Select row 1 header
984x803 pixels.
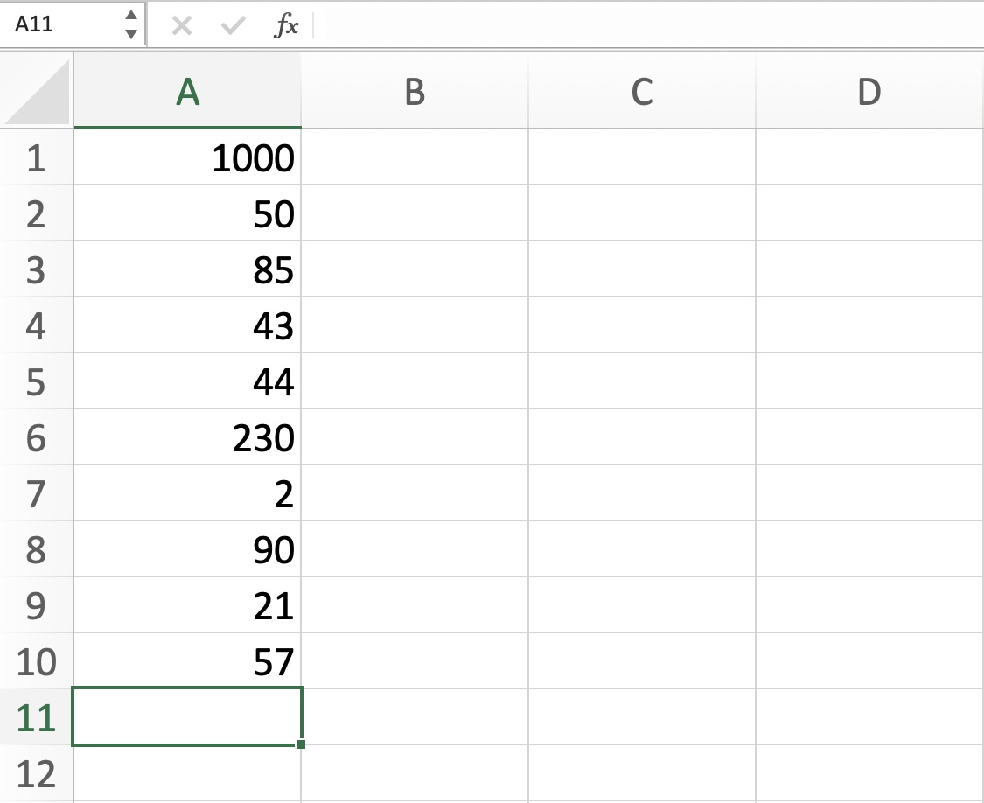[x=37, y=157]
